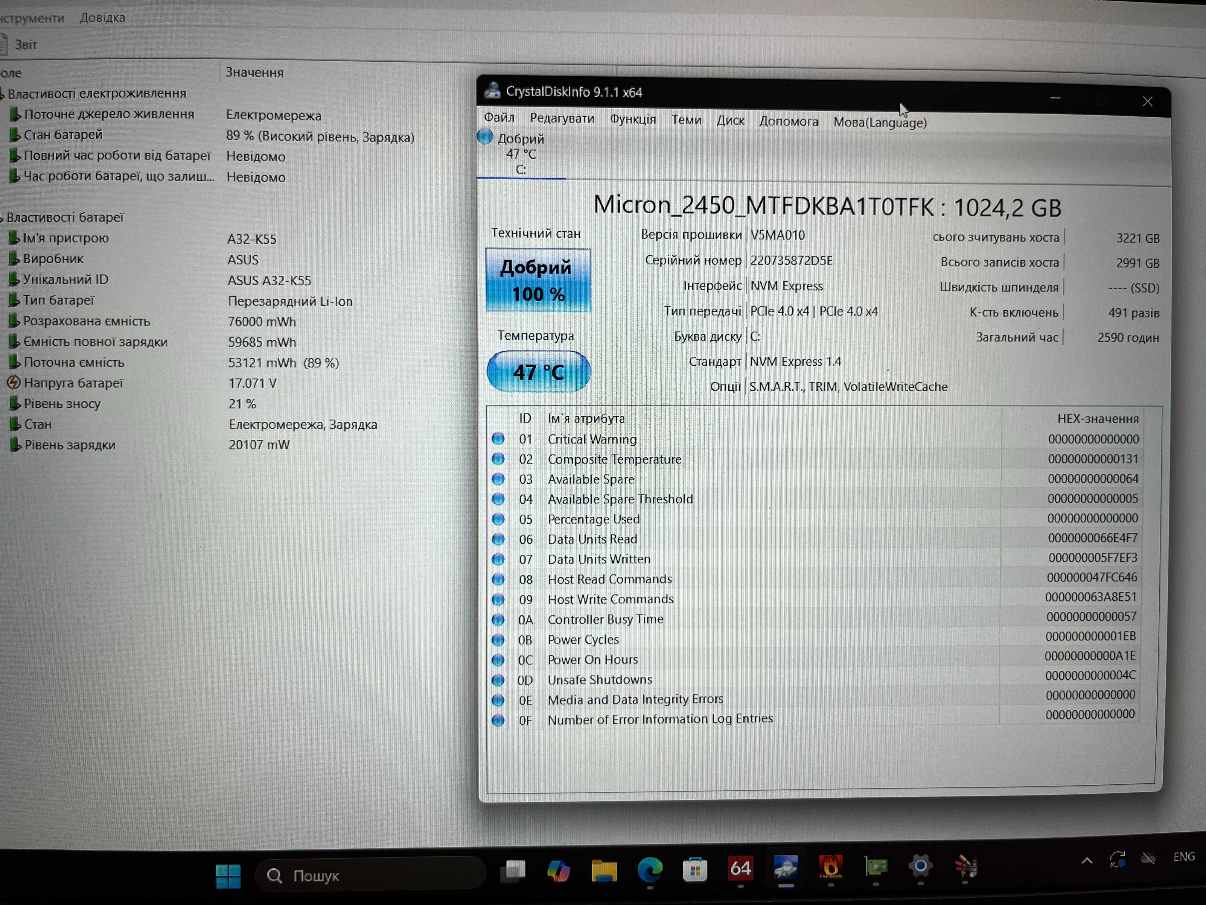
Task: Click the status dot for Critical Warning
Action: tap(498, 439)
